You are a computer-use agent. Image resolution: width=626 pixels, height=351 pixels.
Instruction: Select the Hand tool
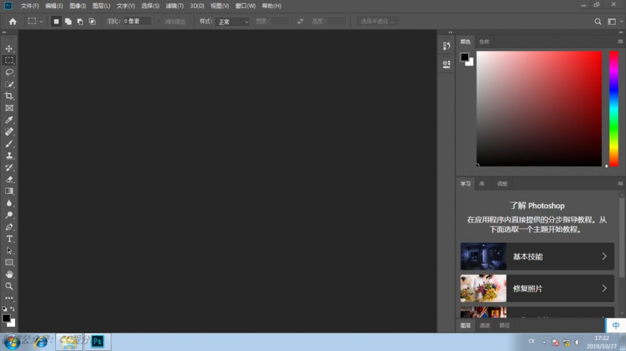pos(9,275)
